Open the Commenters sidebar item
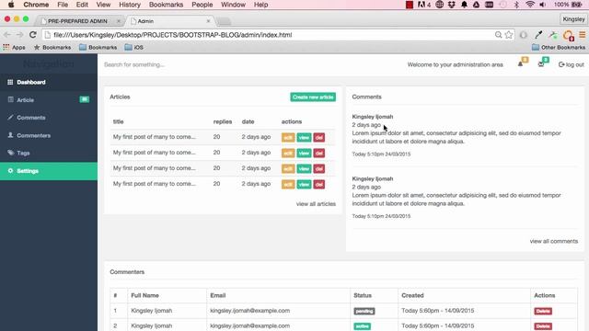This screenshot has width=589, height=331. pyautogui.click(x=49, y=135)
